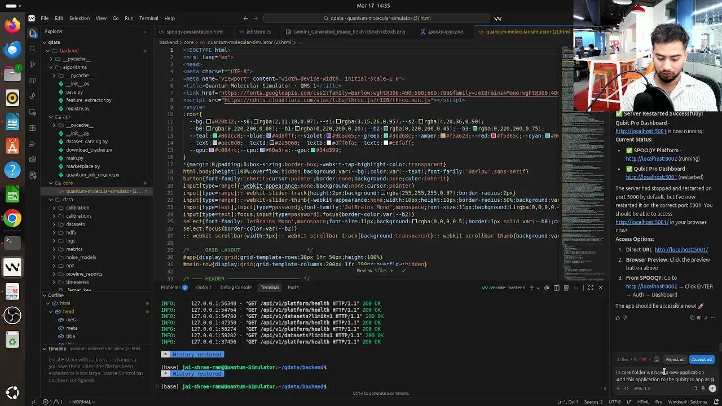This screenshot has width=722, height=406.
Task: Click the title node in Outline
Action: click(x=71, y=336)
